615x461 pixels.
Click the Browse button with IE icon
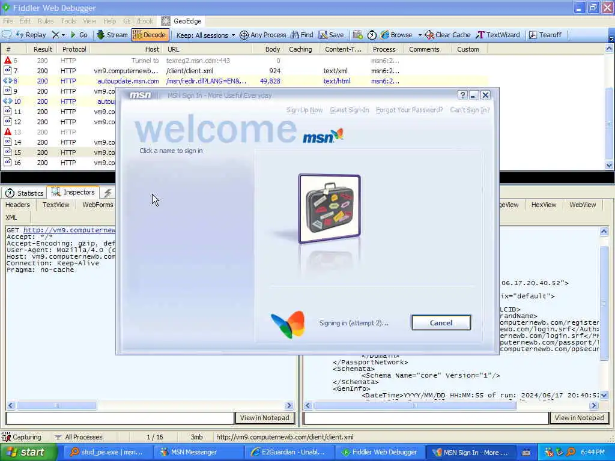click(x=396, y=35)
